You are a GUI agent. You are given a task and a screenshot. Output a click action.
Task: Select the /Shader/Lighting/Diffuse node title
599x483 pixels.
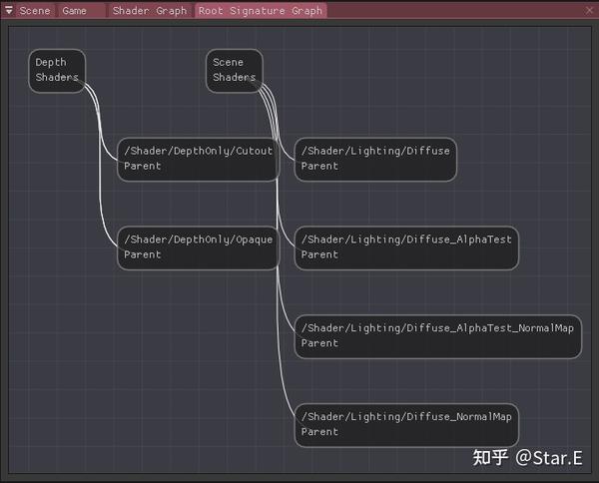click(375, 152)
